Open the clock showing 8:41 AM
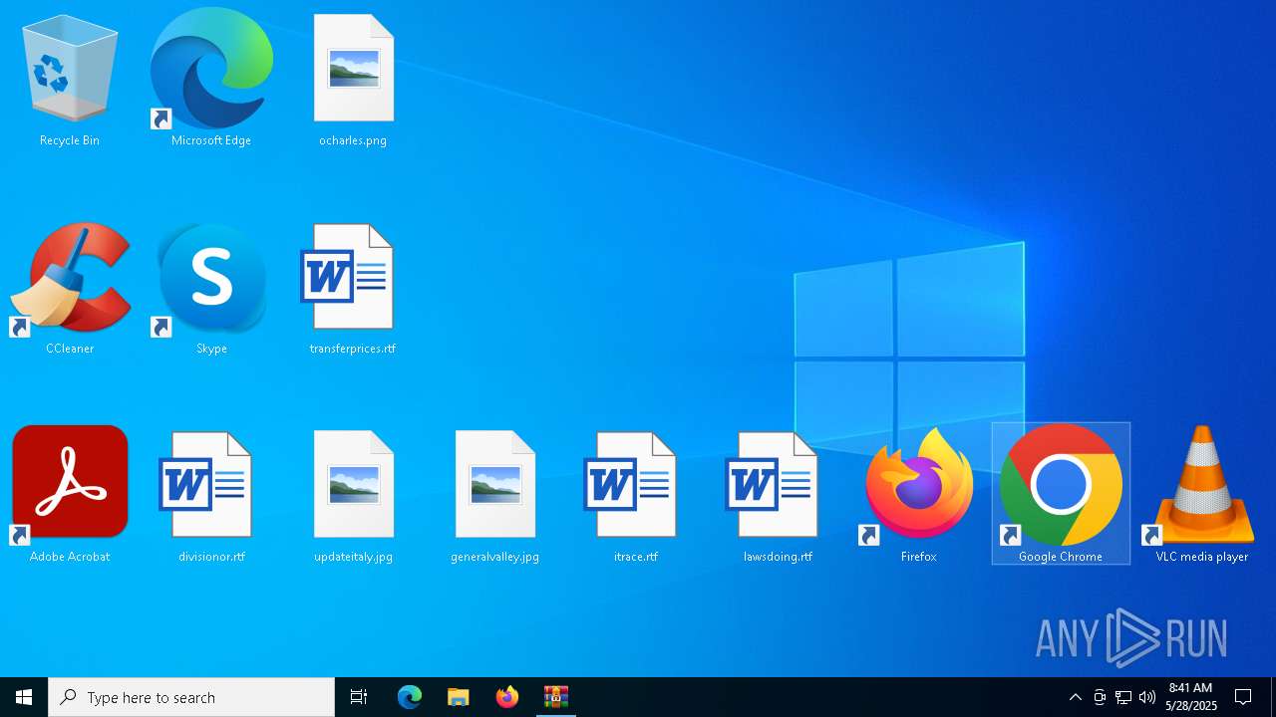The image size is (1276, 717). 1190,697
